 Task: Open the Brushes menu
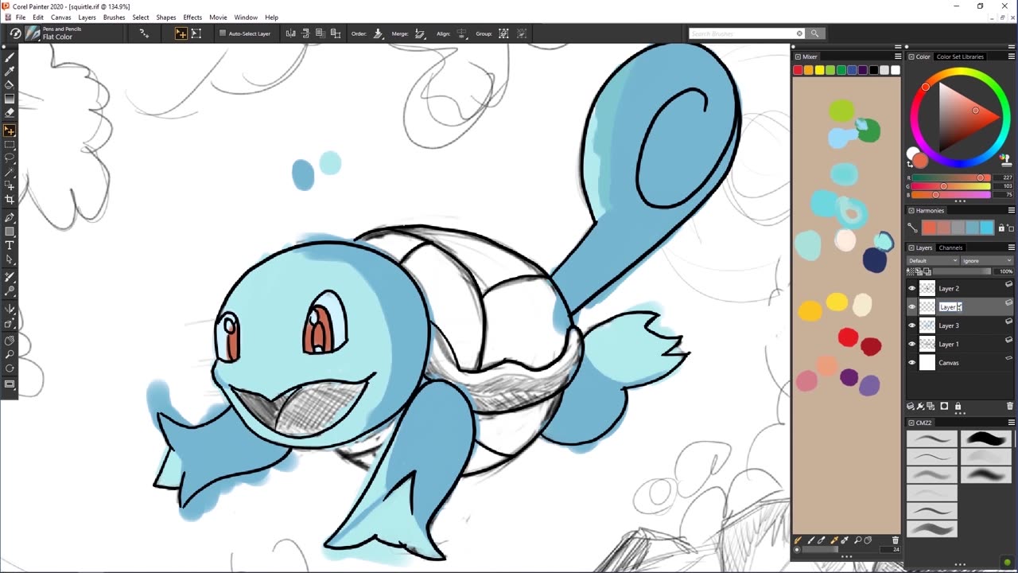click(114, 18)
